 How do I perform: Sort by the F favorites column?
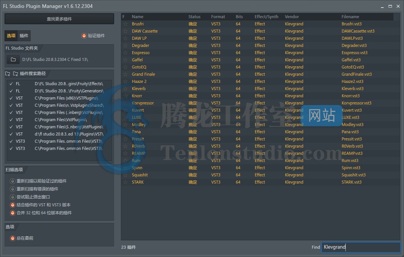tap(124, 17)
